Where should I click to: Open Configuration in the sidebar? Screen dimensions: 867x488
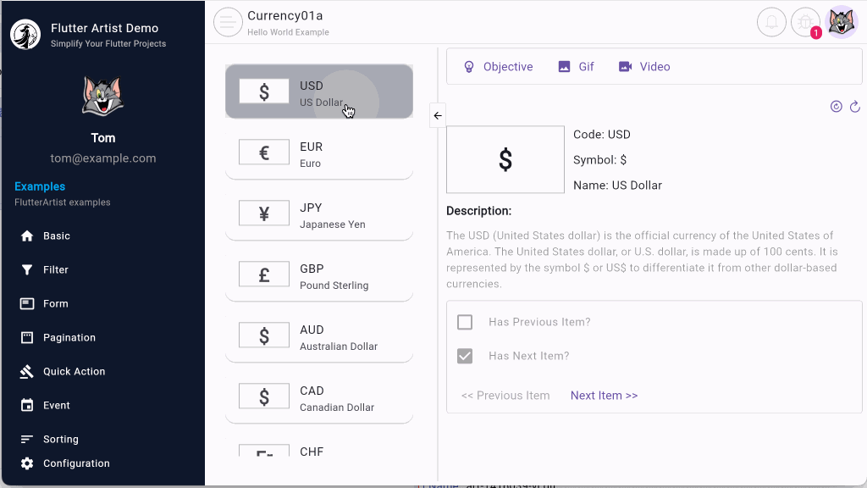pyautogui.click(x=76, y=463)
